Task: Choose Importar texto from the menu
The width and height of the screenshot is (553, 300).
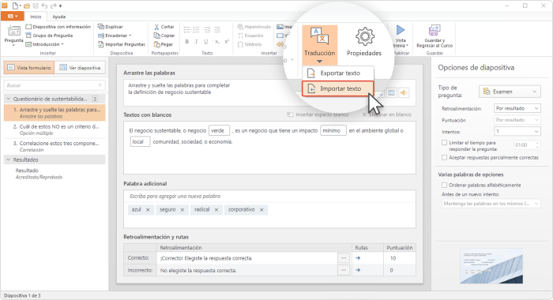Action: pyautogui.click(x=338, y=88)
